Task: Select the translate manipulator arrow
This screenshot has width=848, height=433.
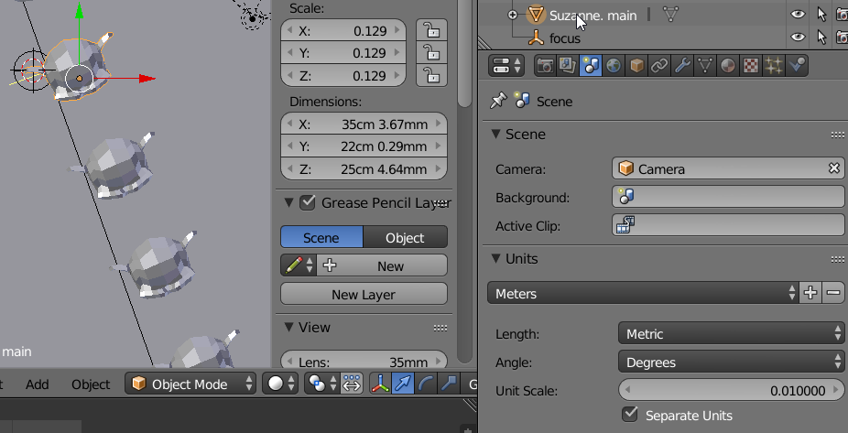Action: [x=403, y=384]
